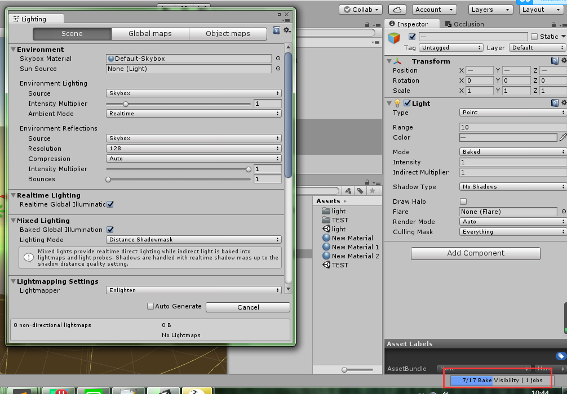This screenshot has width=567, height=394.
Task: Click the Lighting window gear icon
Action: click(286, 30)
